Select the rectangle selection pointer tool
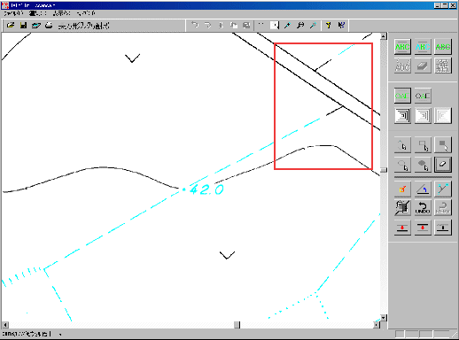 point(423,145)
